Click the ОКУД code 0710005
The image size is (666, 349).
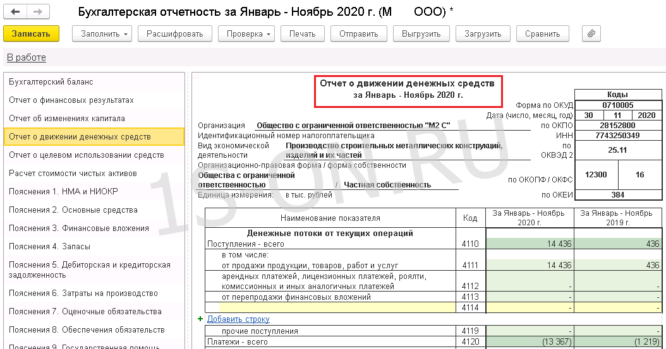617,105
